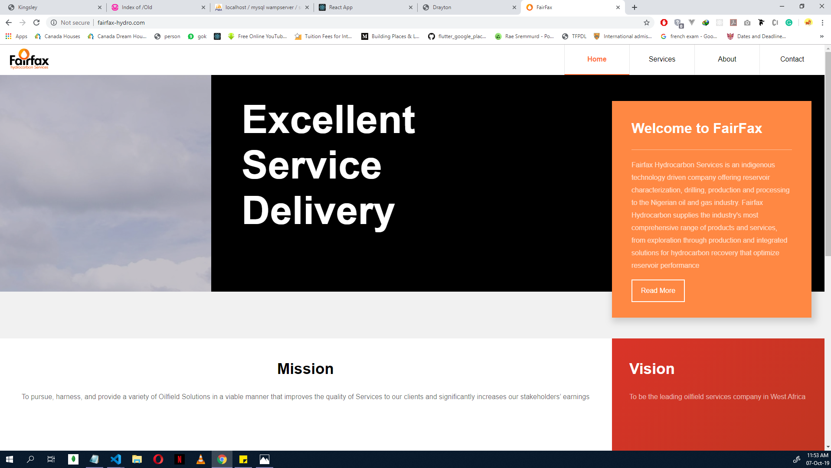Open Visual Studio Code from the taskbar
The width and height of the screenshot is (831, 468).
pyautogui.click(x=116, y=459)
